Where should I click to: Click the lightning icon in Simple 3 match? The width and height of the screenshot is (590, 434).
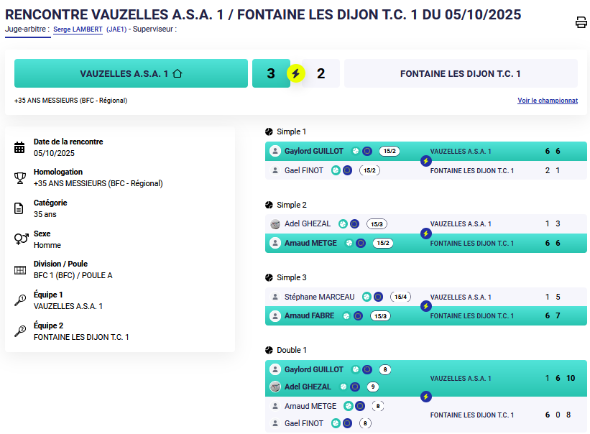coord(425,306)
